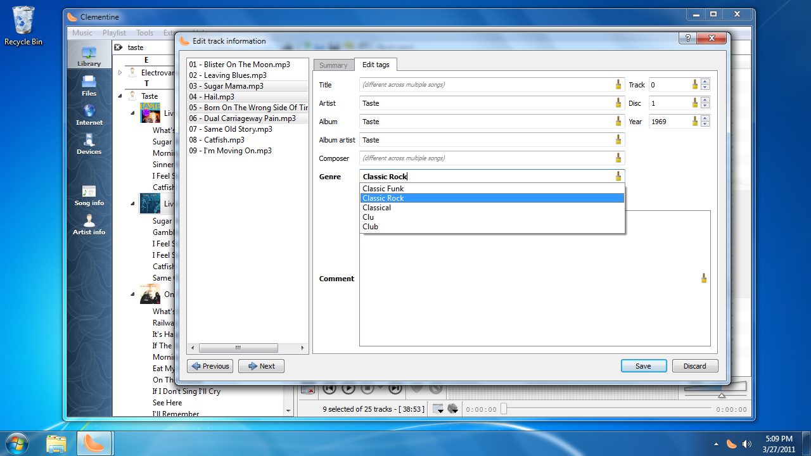Go to the Next track
Screen dimensions: 811x456
[x=261, y=366]
